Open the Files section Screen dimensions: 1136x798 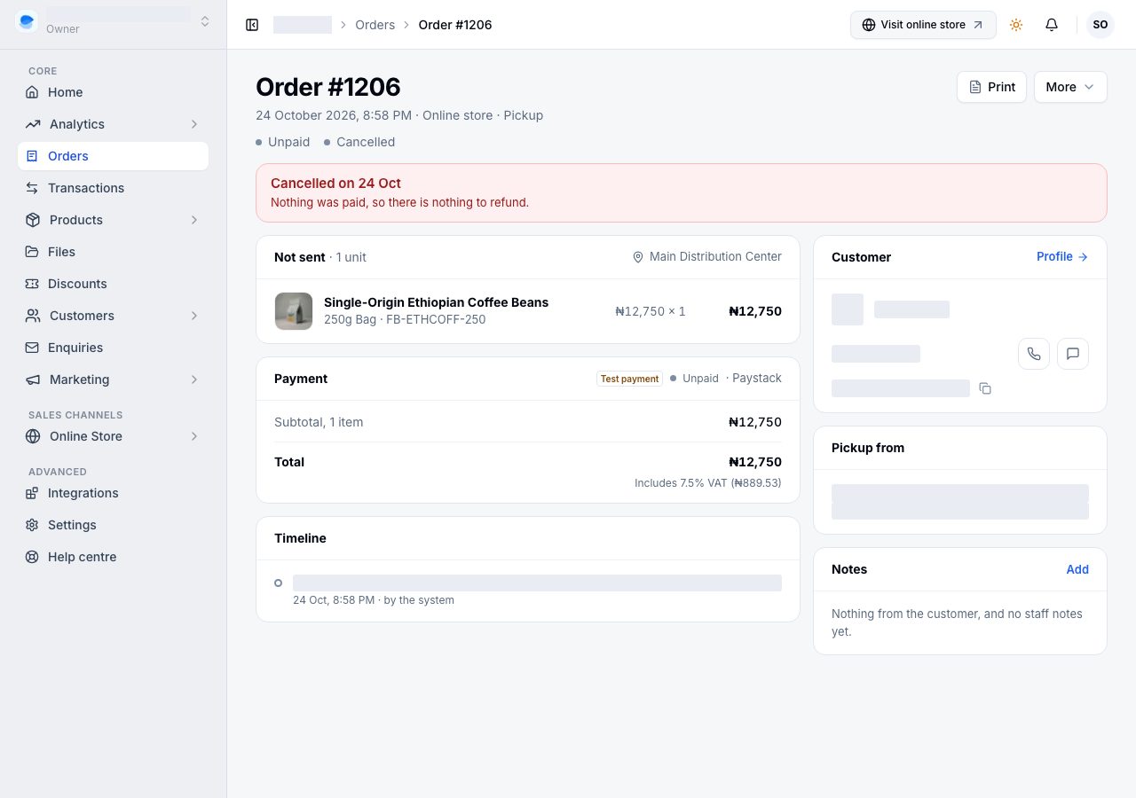[113, 252]
